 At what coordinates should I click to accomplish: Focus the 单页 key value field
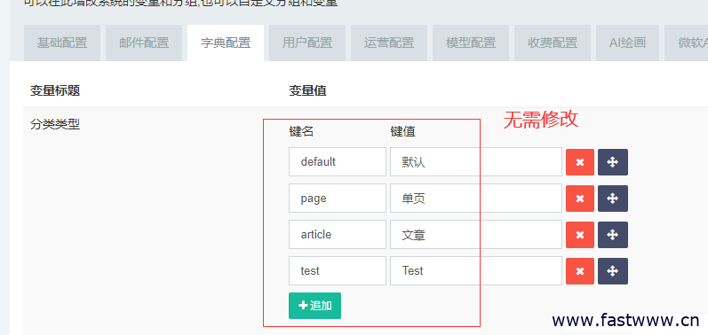click(x=476, y=199)
